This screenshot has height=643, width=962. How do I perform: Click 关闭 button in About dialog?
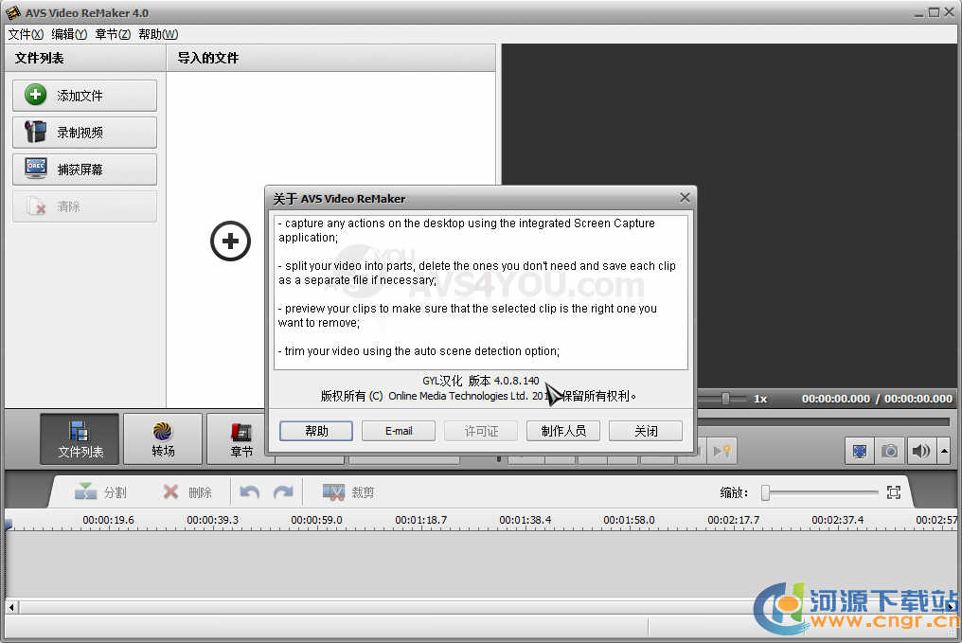[x=646, y=431]
